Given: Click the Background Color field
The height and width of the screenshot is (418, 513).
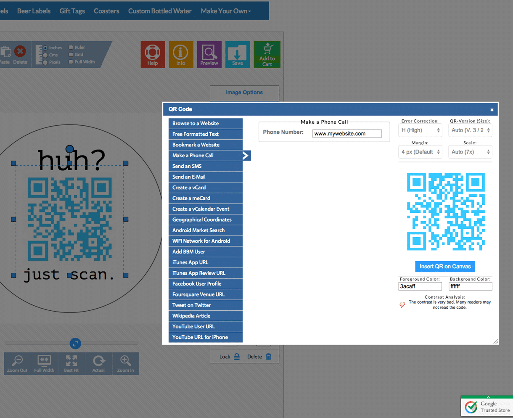Looking at the screenshot, I should click(470, 286).
